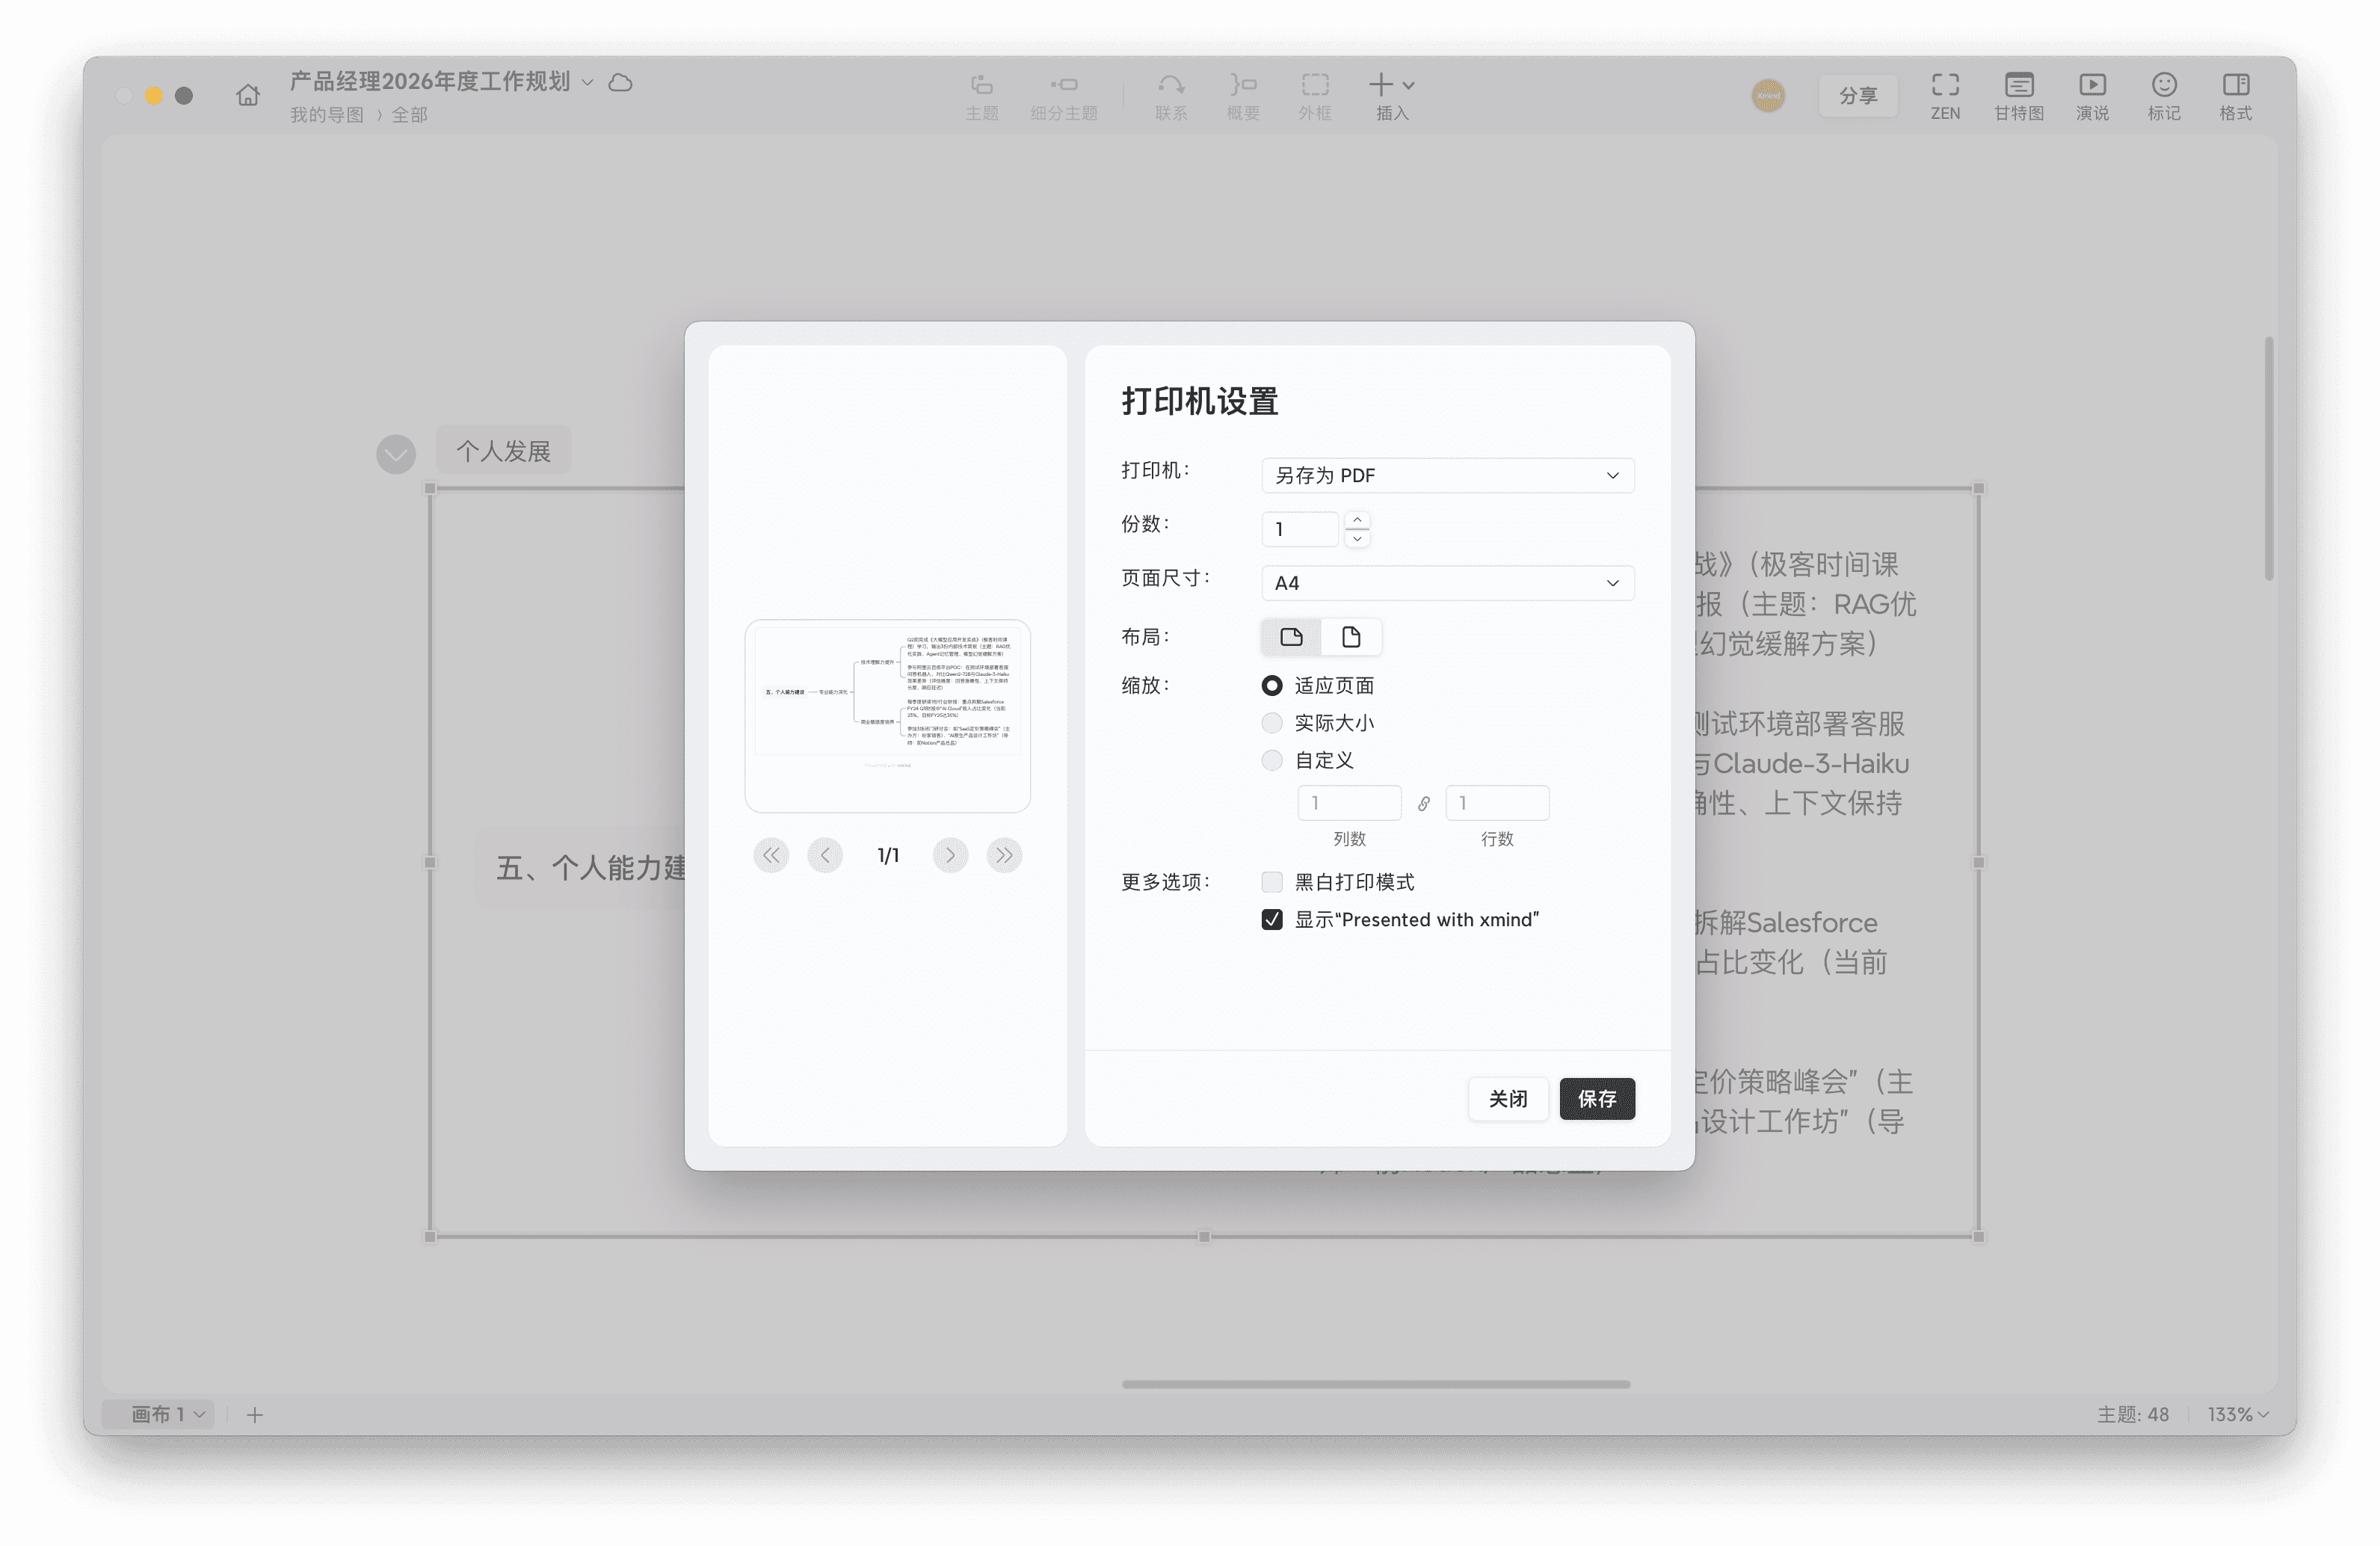Open the 画布 1 canvas selector
Viewport: 2380px width, 1546px height.
click(x=160, y=1414)
